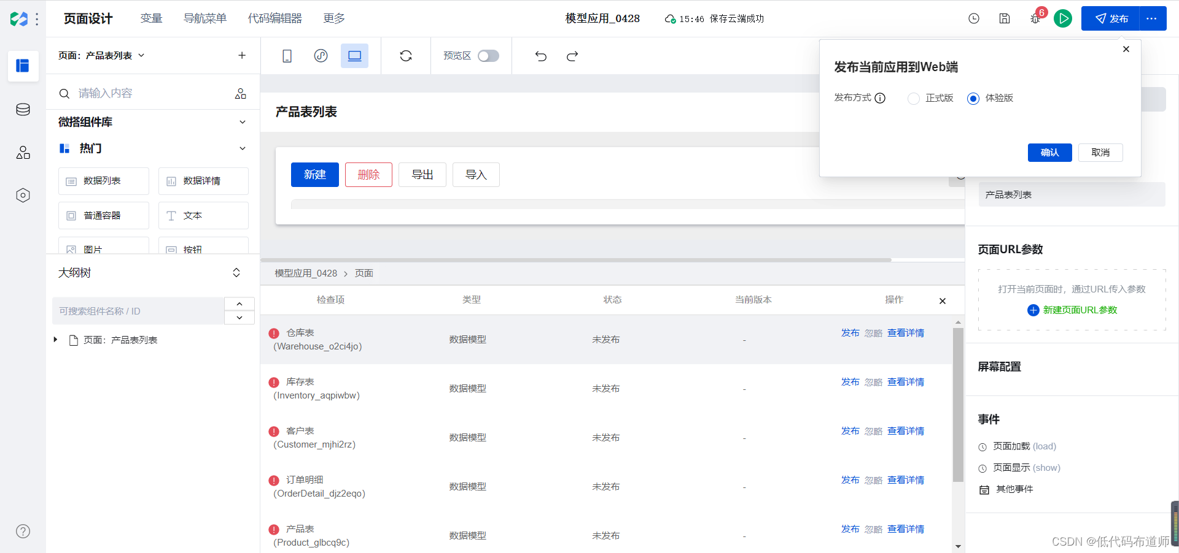Screen dimensions: 1179x553
Task: Click outline search up arrow
Action: [x=239, y=304]
